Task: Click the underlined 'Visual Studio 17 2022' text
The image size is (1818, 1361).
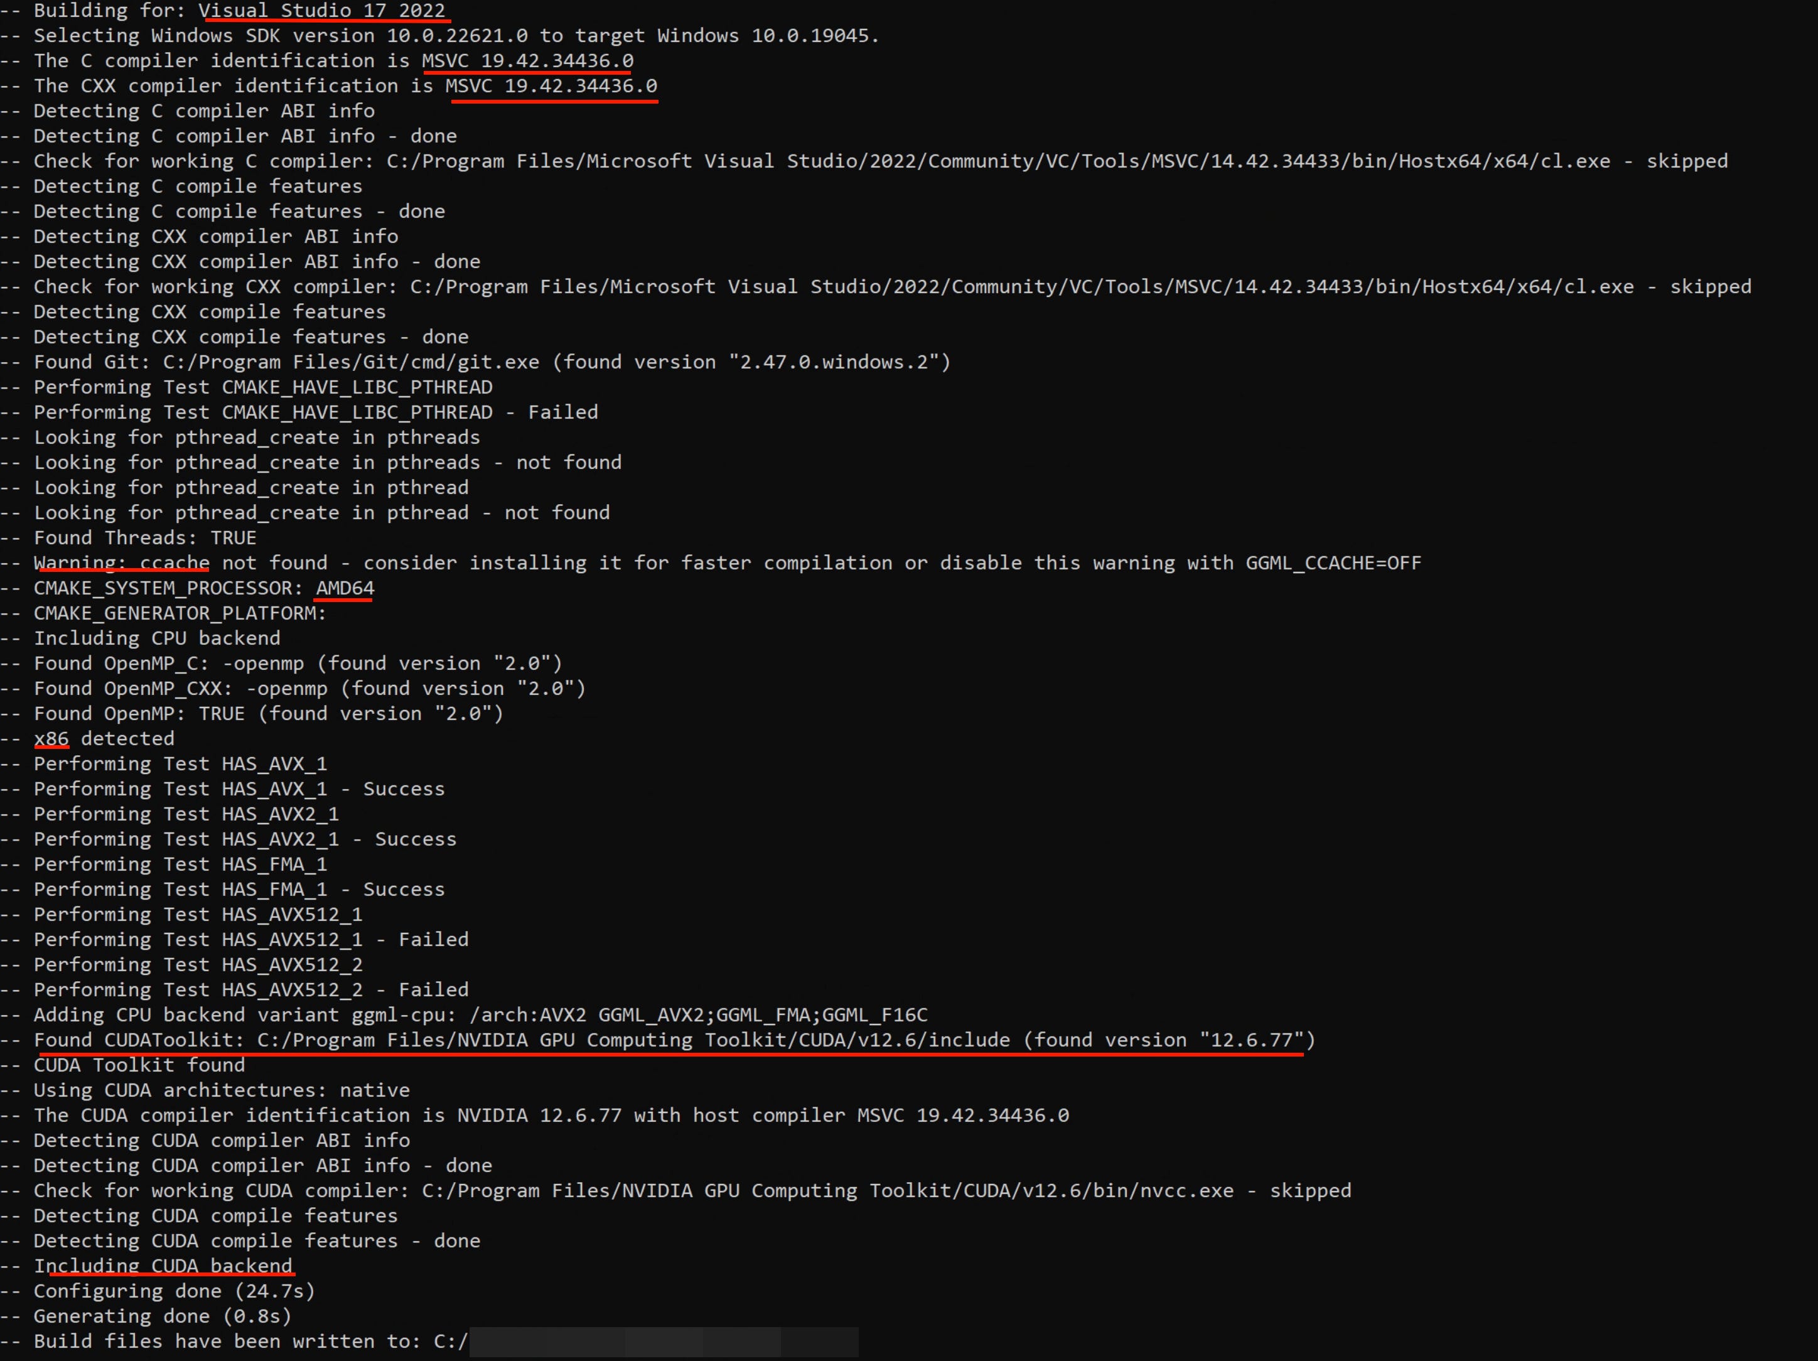Action: pos(322,11)
